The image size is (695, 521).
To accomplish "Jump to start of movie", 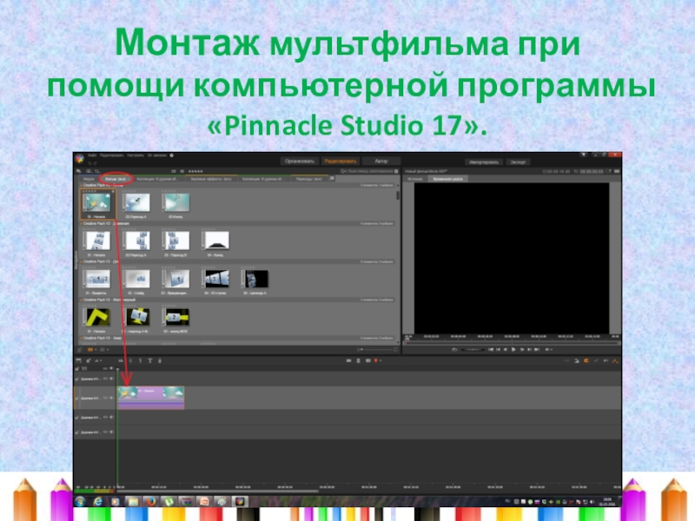I will [491, 350].
